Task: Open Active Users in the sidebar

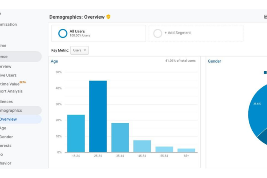Action: pyautogui.click(x=8, y=75)
